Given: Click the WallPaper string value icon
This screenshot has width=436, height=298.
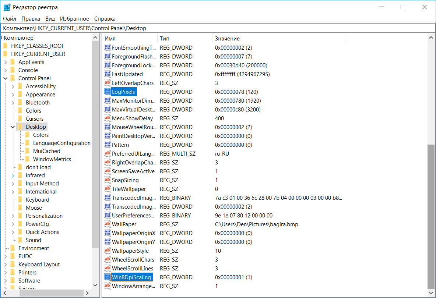Looking at the screenshot, I should 107,224.
